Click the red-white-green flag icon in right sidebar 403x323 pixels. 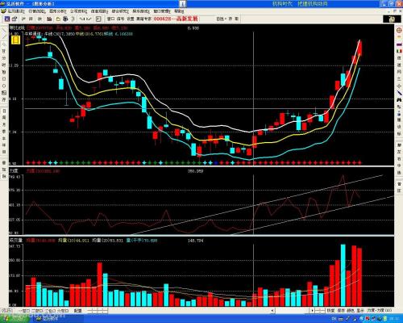(399, 51)
